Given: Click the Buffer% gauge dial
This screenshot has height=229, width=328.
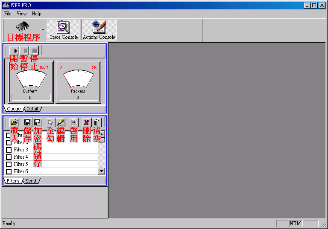Looking at the screenshot, I should point(31,79).
